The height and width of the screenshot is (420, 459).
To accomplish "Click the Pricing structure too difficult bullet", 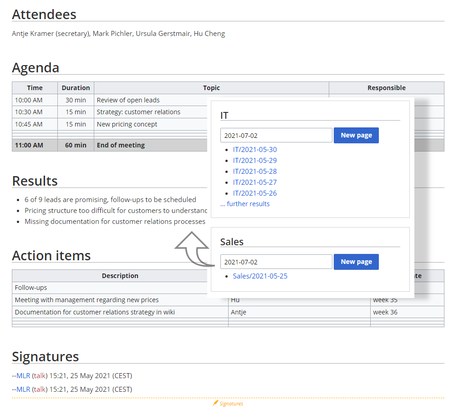I will (x=116, y=211).
